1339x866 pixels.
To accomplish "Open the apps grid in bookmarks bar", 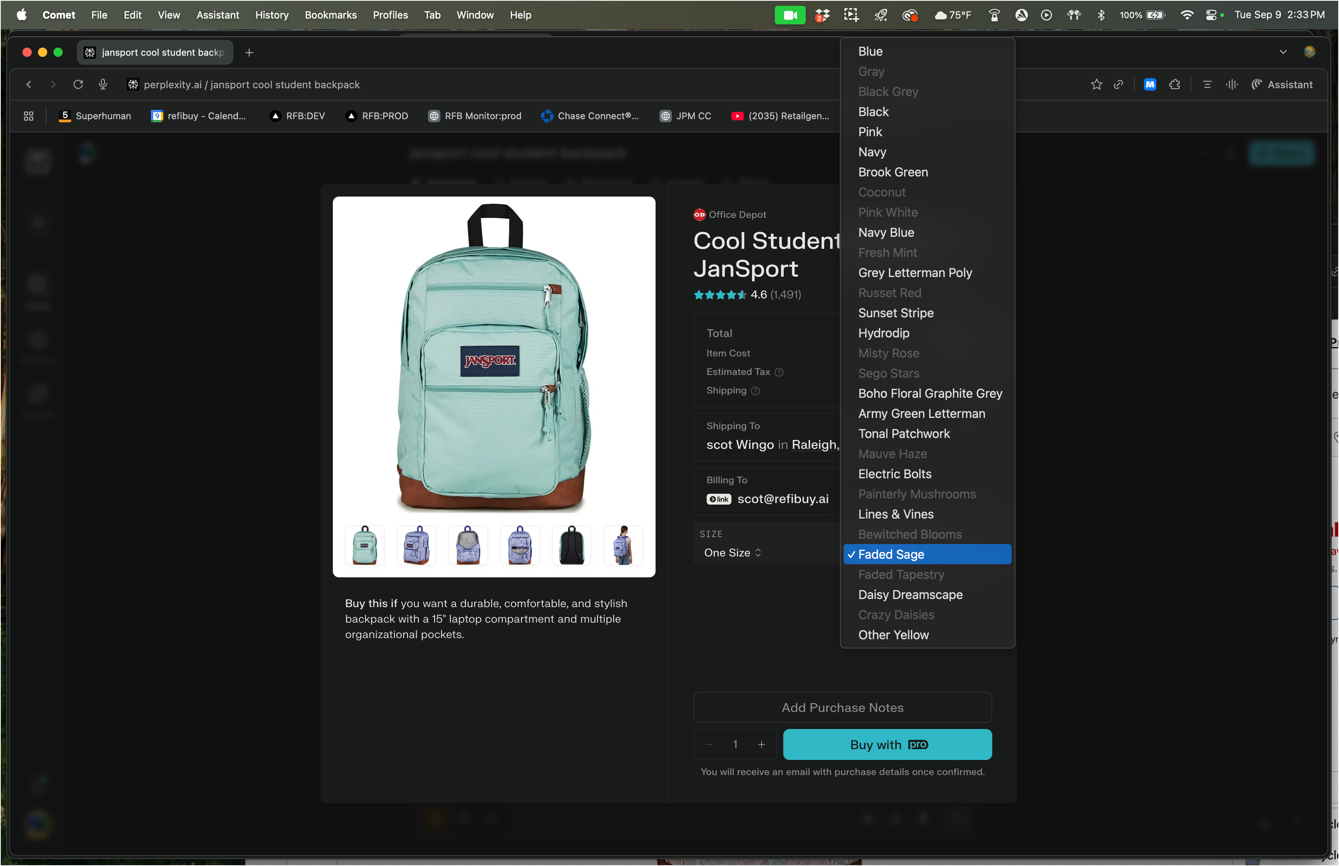I will pyautogui.click(x=29, y=116).
